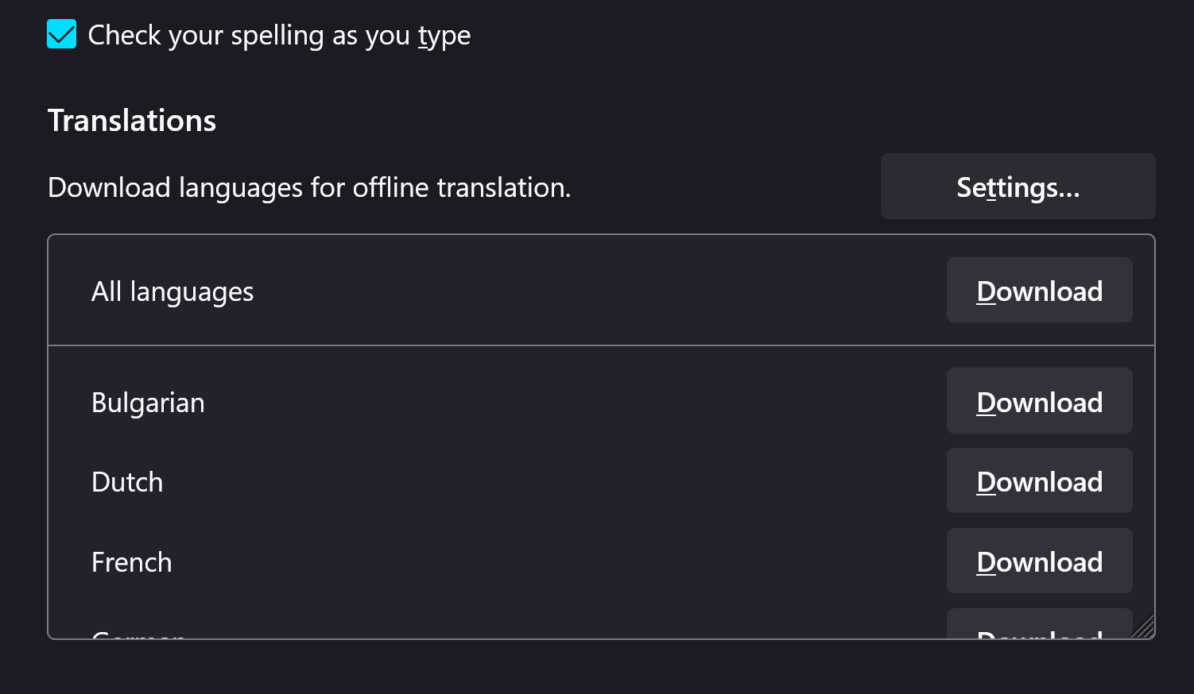This screenshot has height=694, width=1194.
Task: Click the Dutch language name
Action: click(127, 482)
